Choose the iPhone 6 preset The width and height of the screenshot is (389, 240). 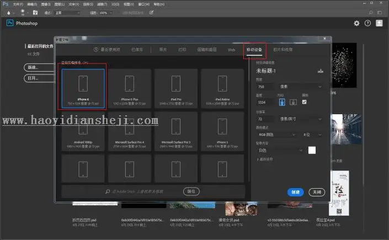click(x=83, y=89)
